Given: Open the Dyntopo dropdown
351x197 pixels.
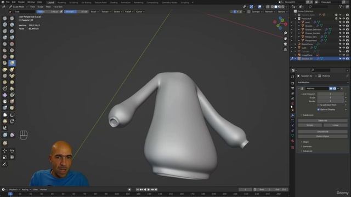Looking at the screenshot, I should (257, 11).
